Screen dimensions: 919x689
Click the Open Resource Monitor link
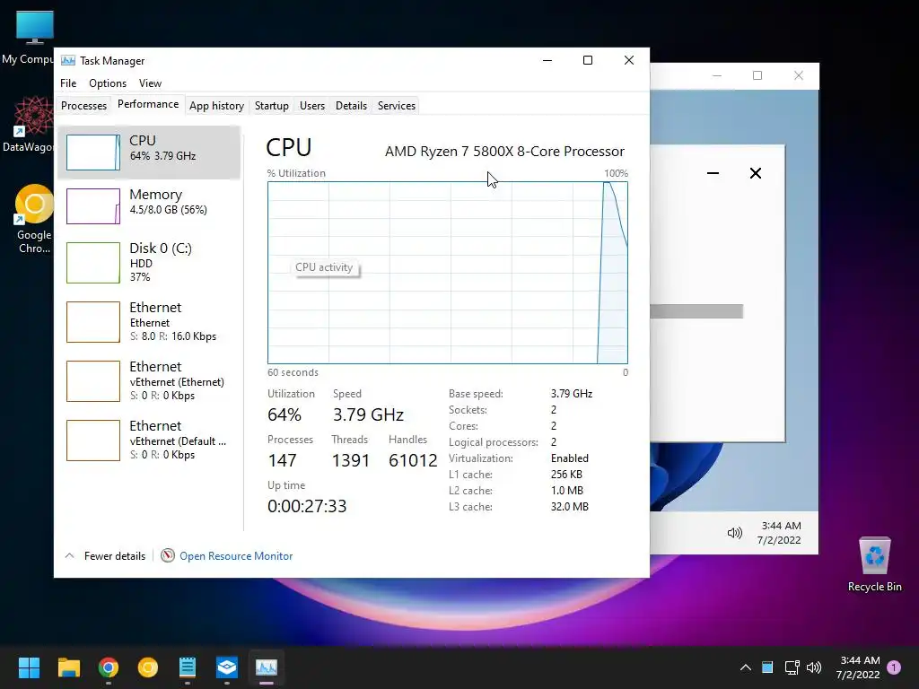click(236, 556)
